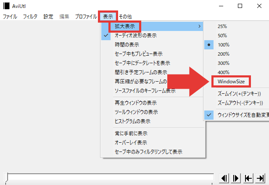
Task: Enable 常に手前に表示 option
Action: 152,134
